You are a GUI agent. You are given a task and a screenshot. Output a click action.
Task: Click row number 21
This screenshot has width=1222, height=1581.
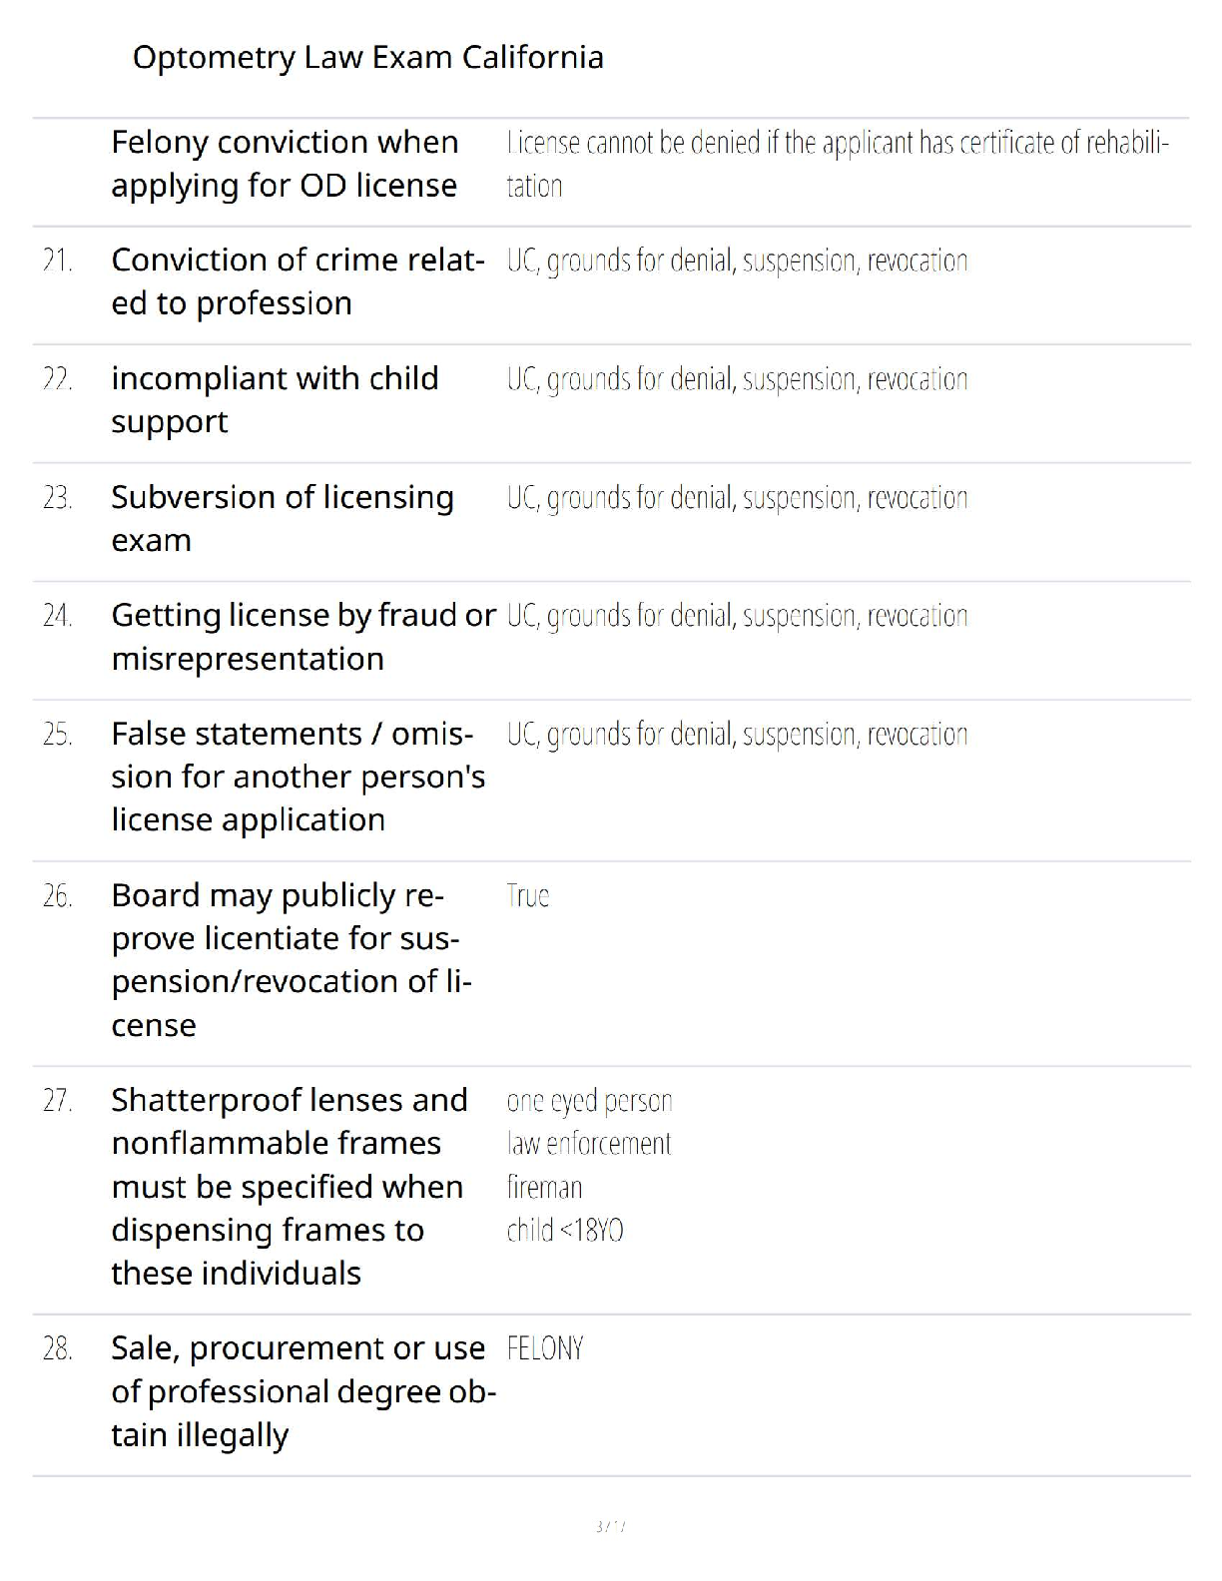[57, 261]
